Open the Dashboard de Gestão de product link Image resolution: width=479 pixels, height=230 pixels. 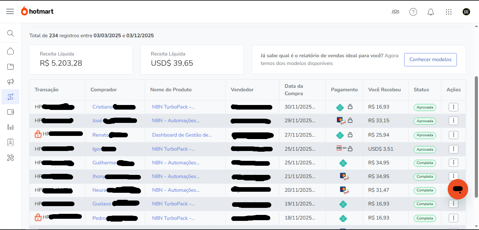click(x=182, y=135)
